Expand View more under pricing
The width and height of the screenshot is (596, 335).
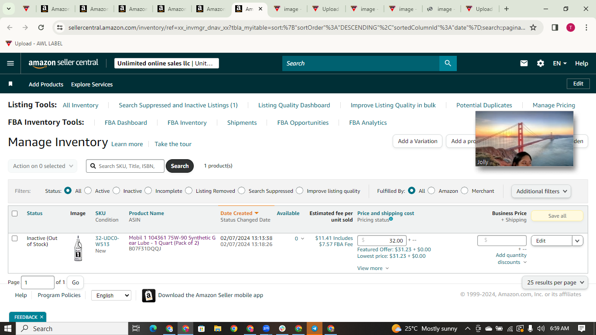point(373,268)
